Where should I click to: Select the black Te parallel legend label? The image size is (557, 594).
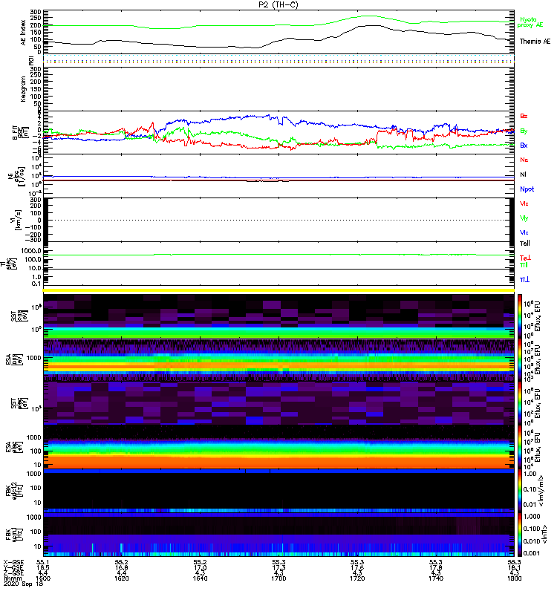(525, 244)
